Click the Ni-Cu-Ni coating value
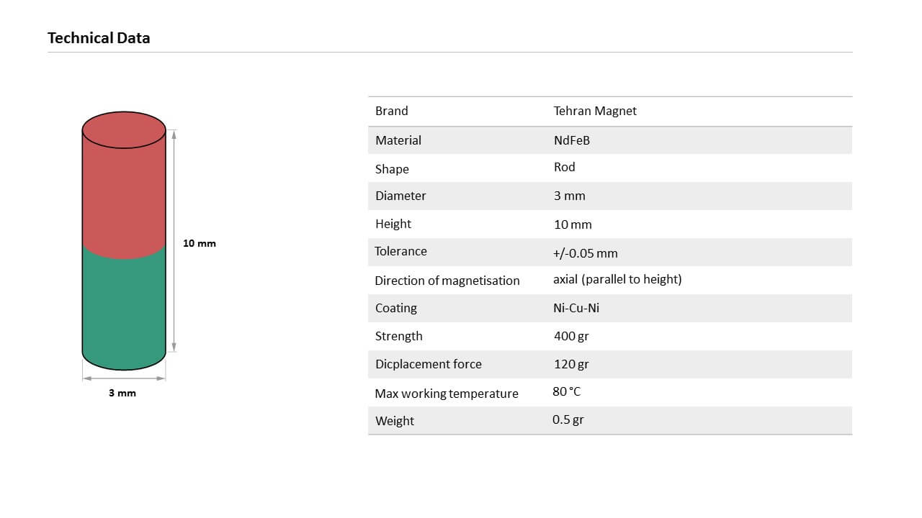The width and height of the screenshot is (922, 518). [x=576, y=308]
